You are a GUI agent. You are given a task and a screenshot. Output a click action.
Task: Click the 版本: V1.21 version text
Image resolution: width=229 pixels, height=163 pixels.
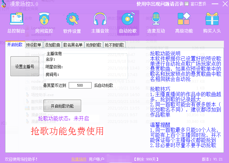212,159
